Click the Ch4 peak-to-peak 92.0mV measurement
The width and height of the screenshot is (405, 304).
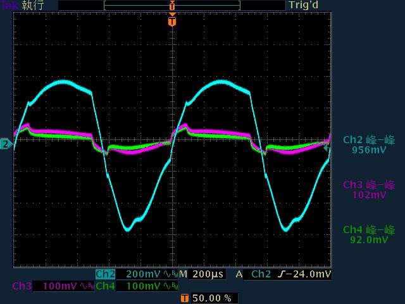tap(369, 234)
